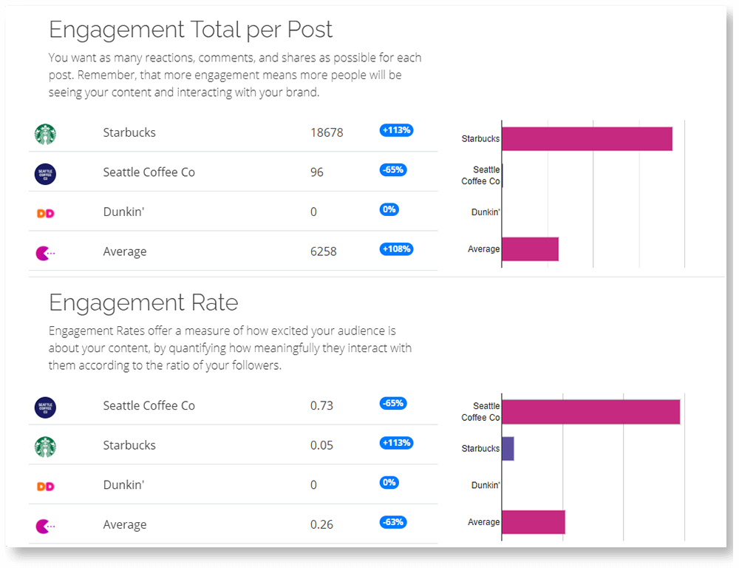Click the Engagement Rate heading

click(143, 302)
